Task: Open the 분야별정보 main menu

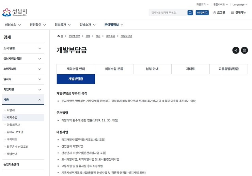Action: coord(114,25)
